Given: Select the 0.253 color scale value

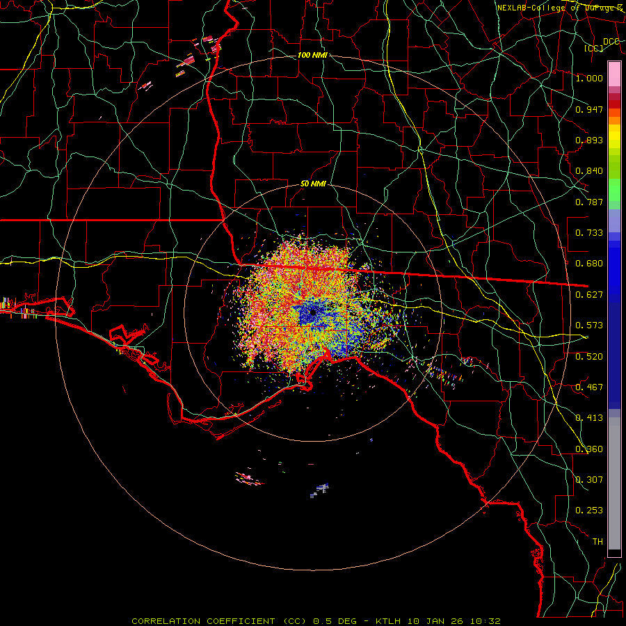Looking at the screenshot, I should tap(589, 511).
